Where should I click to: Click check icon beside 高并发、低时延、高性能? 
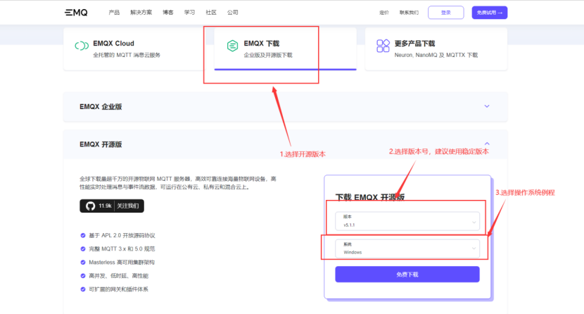click(x=83, y=276)
